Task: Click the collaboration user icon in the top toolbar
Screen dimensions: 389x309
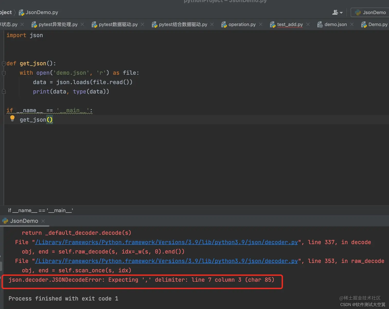Action: [335, 12]
